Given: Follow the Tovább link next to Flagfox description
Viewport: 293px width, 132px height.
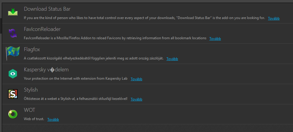Looking at the screenshot, I should [172, 59].
